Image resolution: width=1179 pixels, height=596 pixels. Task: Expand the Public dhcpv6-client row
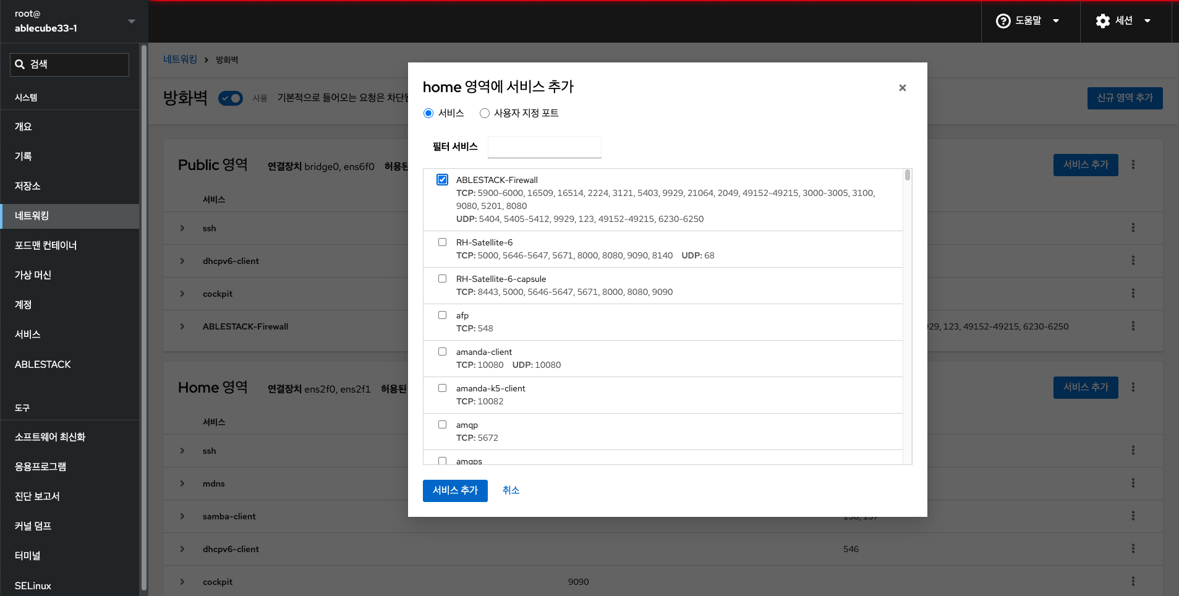pyautogui.click(x=182, y=261)
